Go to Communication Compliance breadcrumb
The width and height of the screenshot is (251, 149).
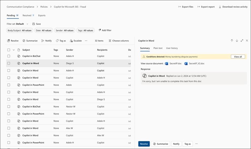coord(20,7)
